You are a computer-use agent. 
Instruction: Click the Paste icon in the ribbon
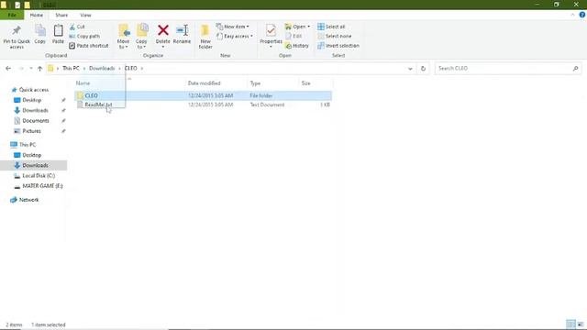(x=58, y=35)
